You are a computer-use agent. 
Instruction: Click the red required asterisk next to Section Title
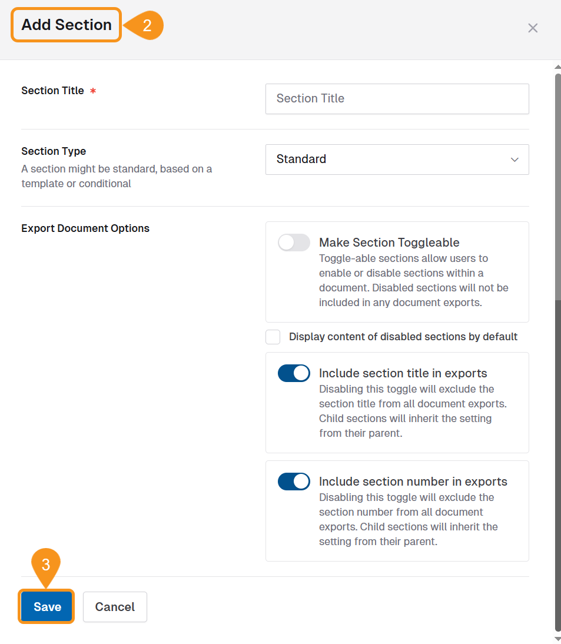(x=93, y=91)
